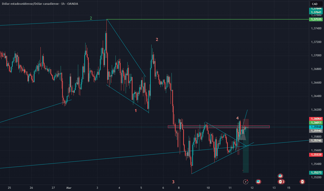Click the cyan 1,35948 current price label
This screenshot has width=324, height=191.
[316, 127]
